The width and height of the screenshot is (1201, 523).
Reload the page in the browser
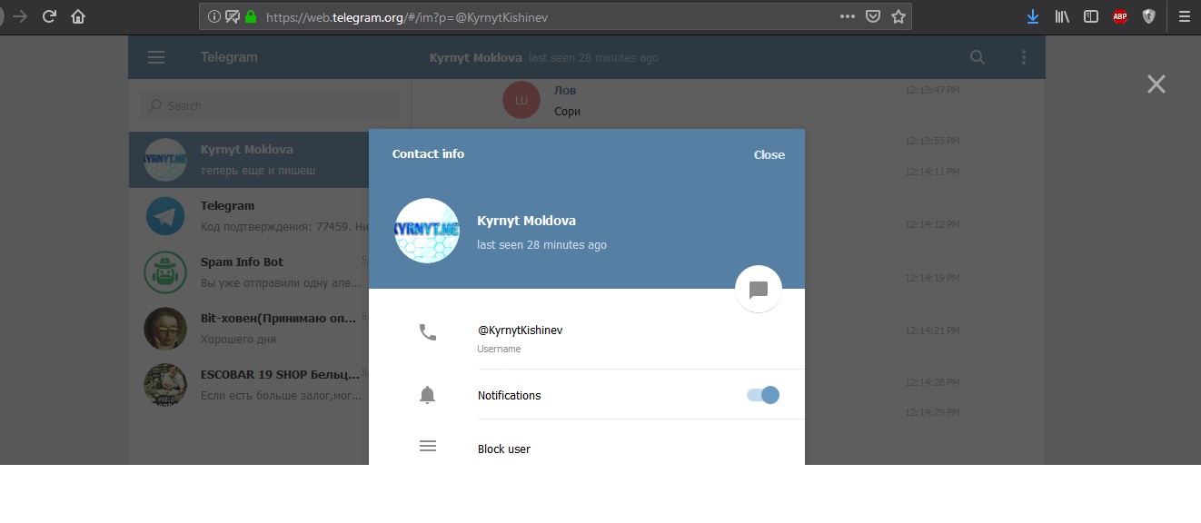pyautogui.click(x=49, y=16)
